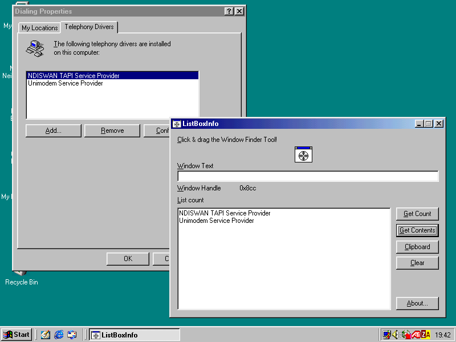Open the About dialog in ListBoxInfo

coord(417,303)
